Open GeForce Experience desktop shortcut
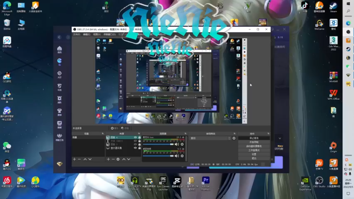 [x=305, y=184]
